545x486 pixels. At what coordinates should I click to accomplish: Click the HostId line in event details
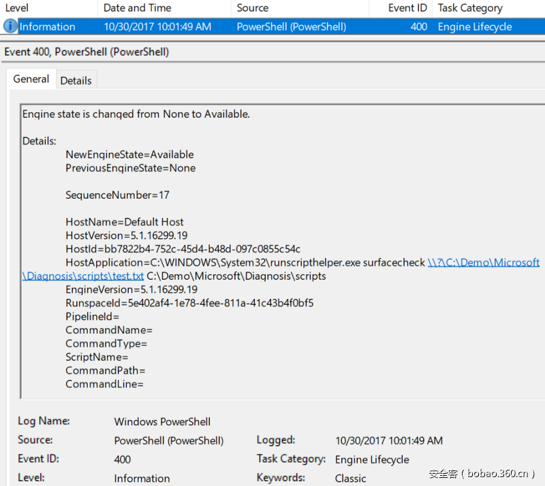[183, 248]
